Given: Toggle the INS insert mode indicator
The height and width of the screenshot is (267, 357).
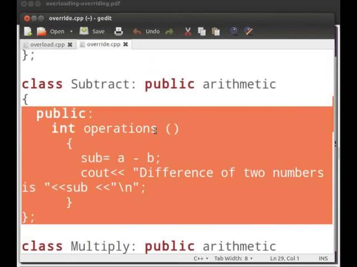Looking at the screenshot, I should (323, 258).
